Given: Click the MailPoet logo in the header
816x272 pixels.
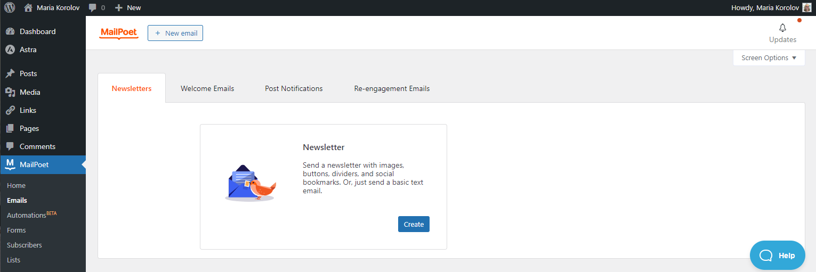Looking at the screenshot, I should (x=119, y=34).
